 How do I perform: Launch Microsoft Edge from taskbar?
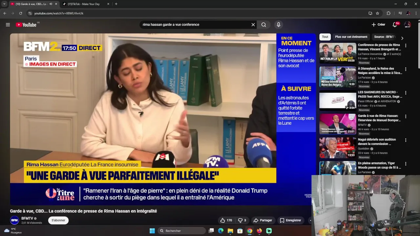[221, 231]
